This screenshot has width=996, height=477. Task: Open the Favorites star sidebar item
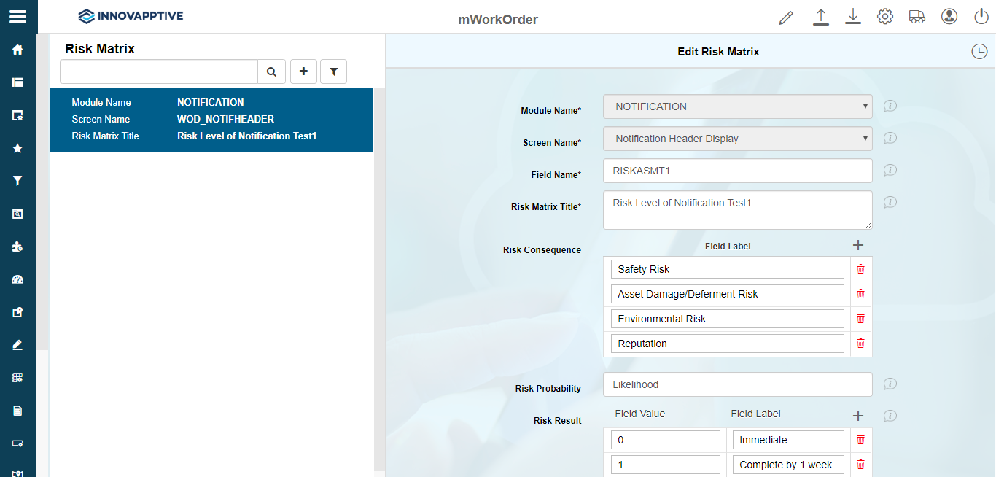[x=17, y=148]
